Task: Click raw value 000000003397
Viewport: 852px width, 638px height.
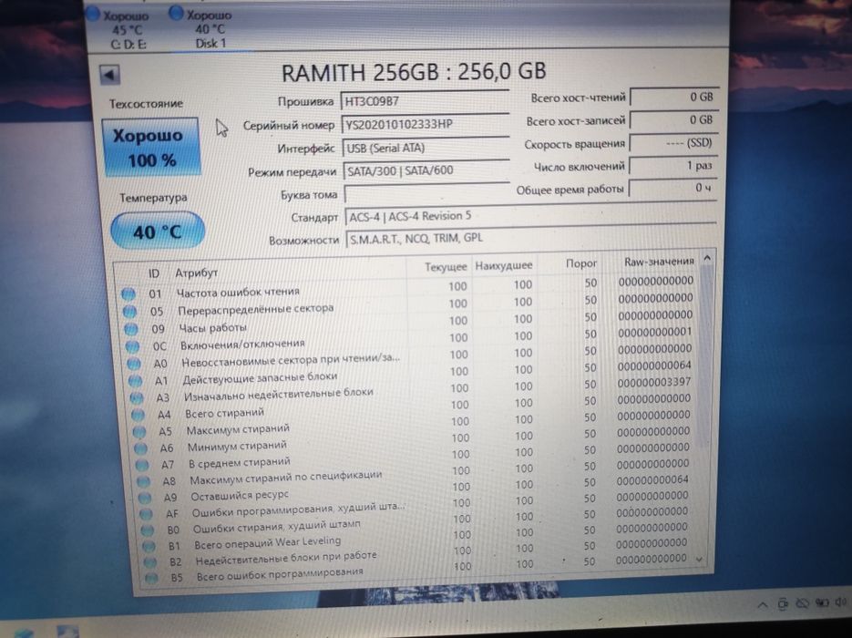Action: point(653,382)
